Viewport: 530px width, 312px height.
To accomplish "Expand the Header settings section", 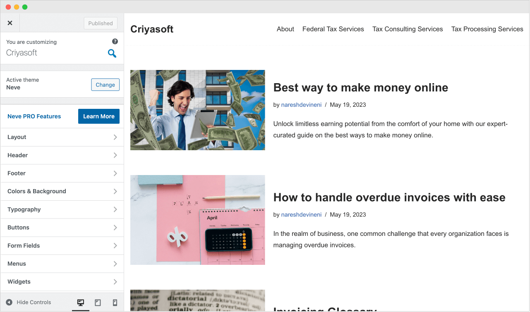I will click(x=62, y=155).
